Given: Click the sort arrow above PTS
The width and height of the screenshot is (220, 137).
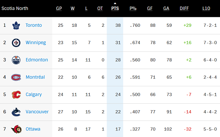Looking at the screenshot, I should point(115,3).
